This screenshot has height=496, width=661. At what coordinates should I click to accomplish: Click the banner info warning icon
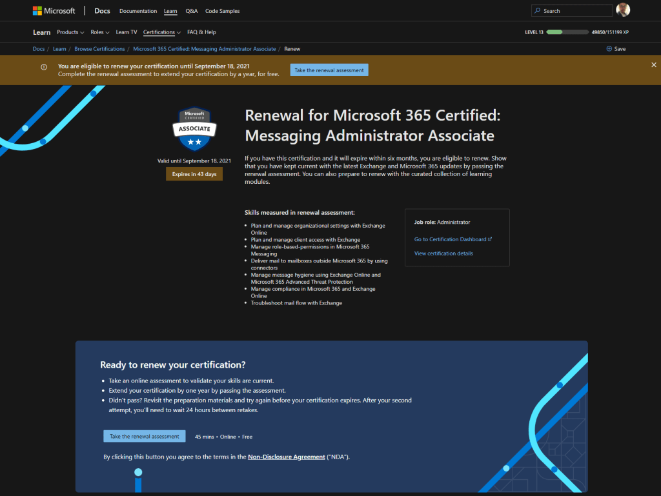click(x=44, y=66)
